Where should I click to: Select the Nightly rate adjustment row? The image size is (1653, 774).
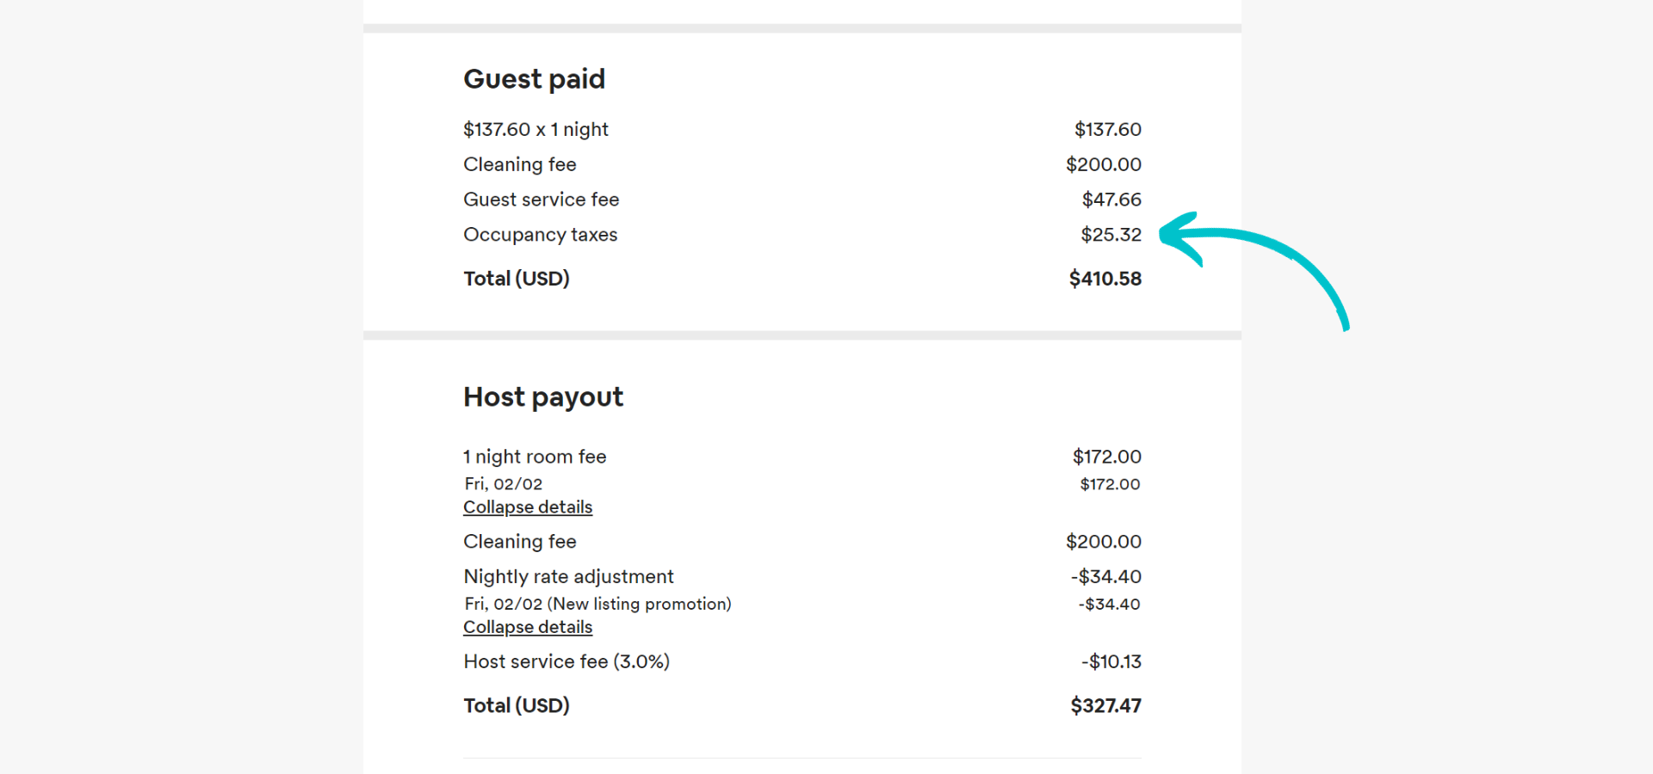(x=568, y=576)
